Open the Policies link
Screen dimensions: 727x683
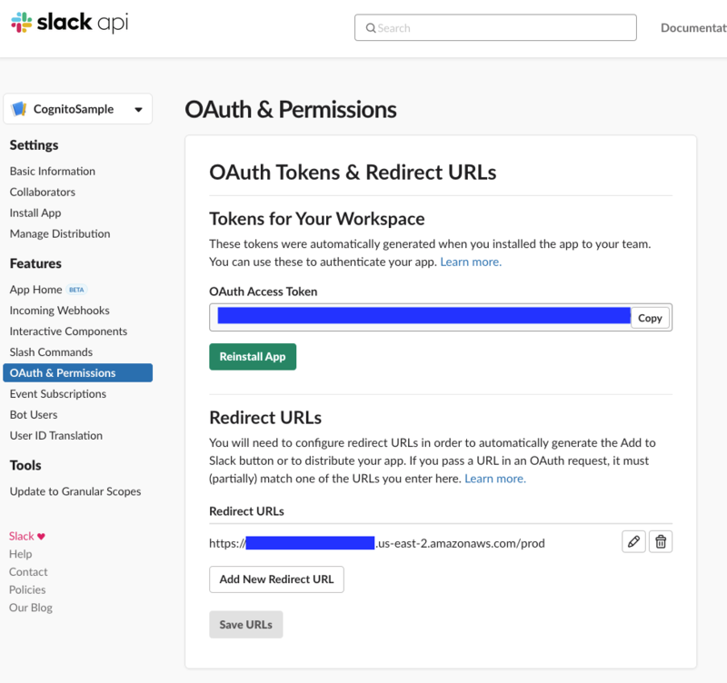[x=27, y=589]
